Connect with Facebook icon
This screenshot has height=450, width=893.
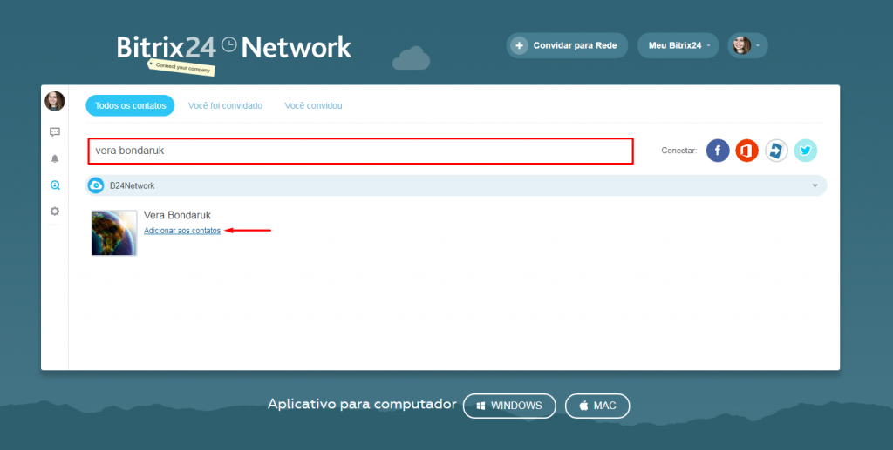718,151
